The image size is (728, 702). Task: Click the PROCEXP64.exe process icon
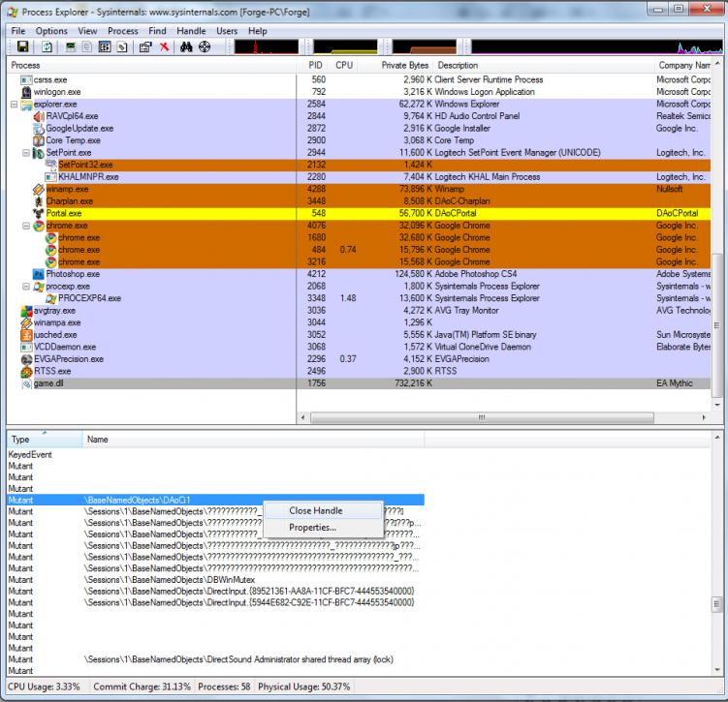click(51, 298)
